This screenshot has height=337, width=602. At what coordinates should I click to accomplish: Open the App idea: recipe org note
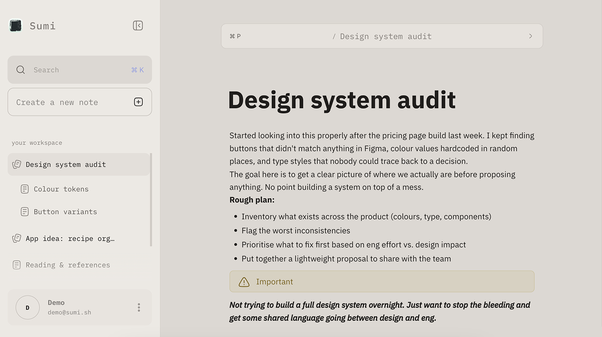point(70,238)
